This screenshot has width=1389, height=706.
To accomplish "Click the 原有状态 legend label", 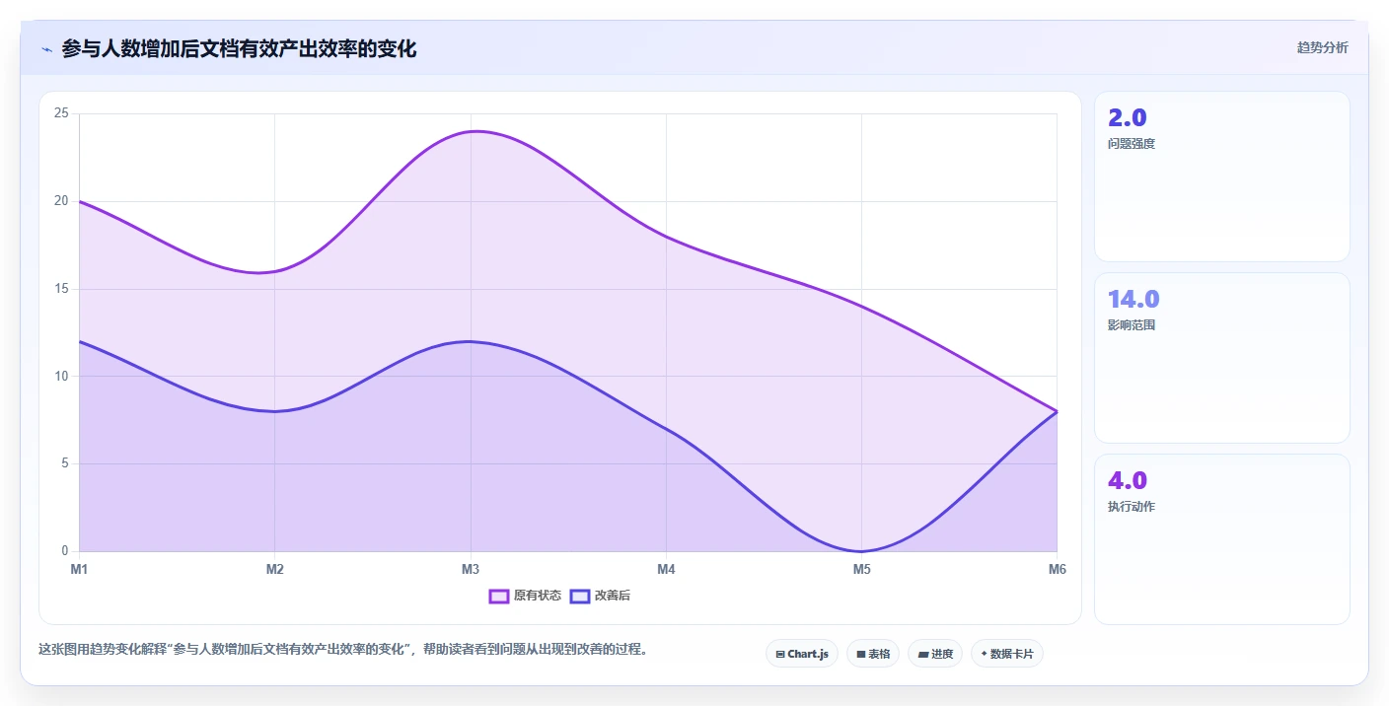I will [538, 596].
